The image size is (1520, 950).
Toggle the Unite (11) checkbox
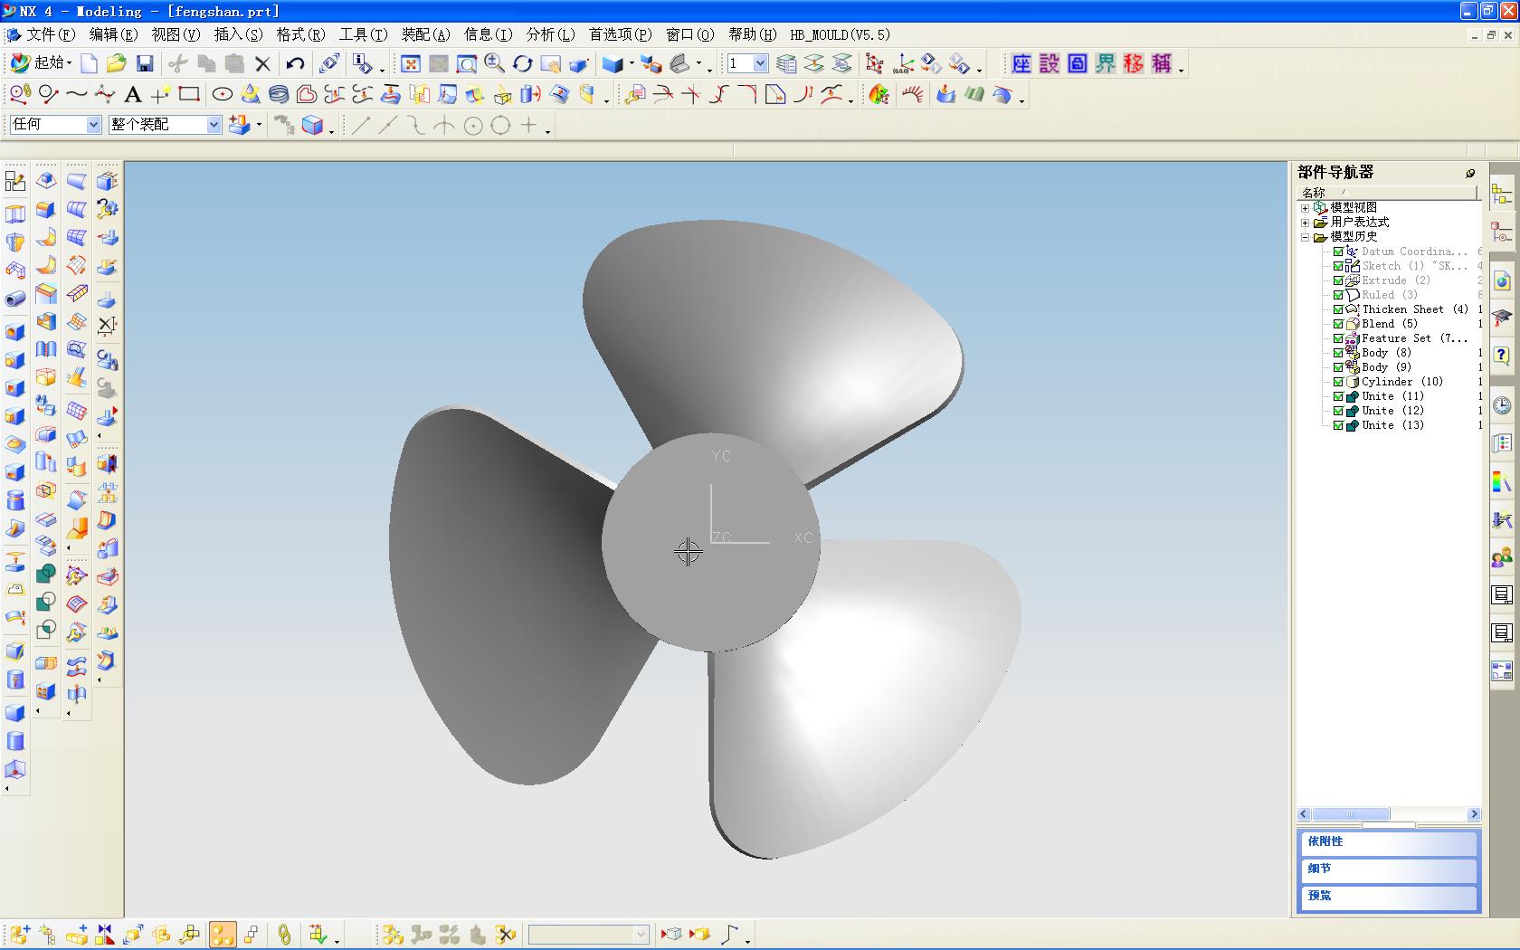point(1338,396)
